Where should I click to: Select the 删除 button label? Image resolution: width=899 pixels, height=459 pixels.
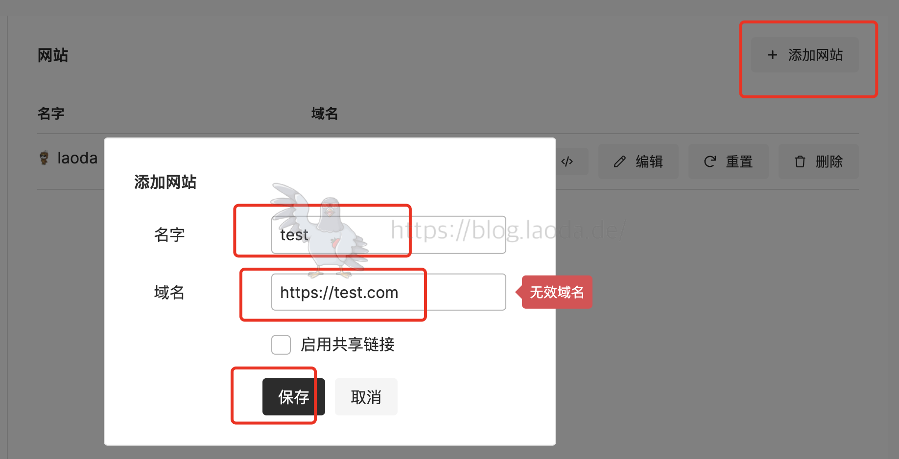[829, 161]
